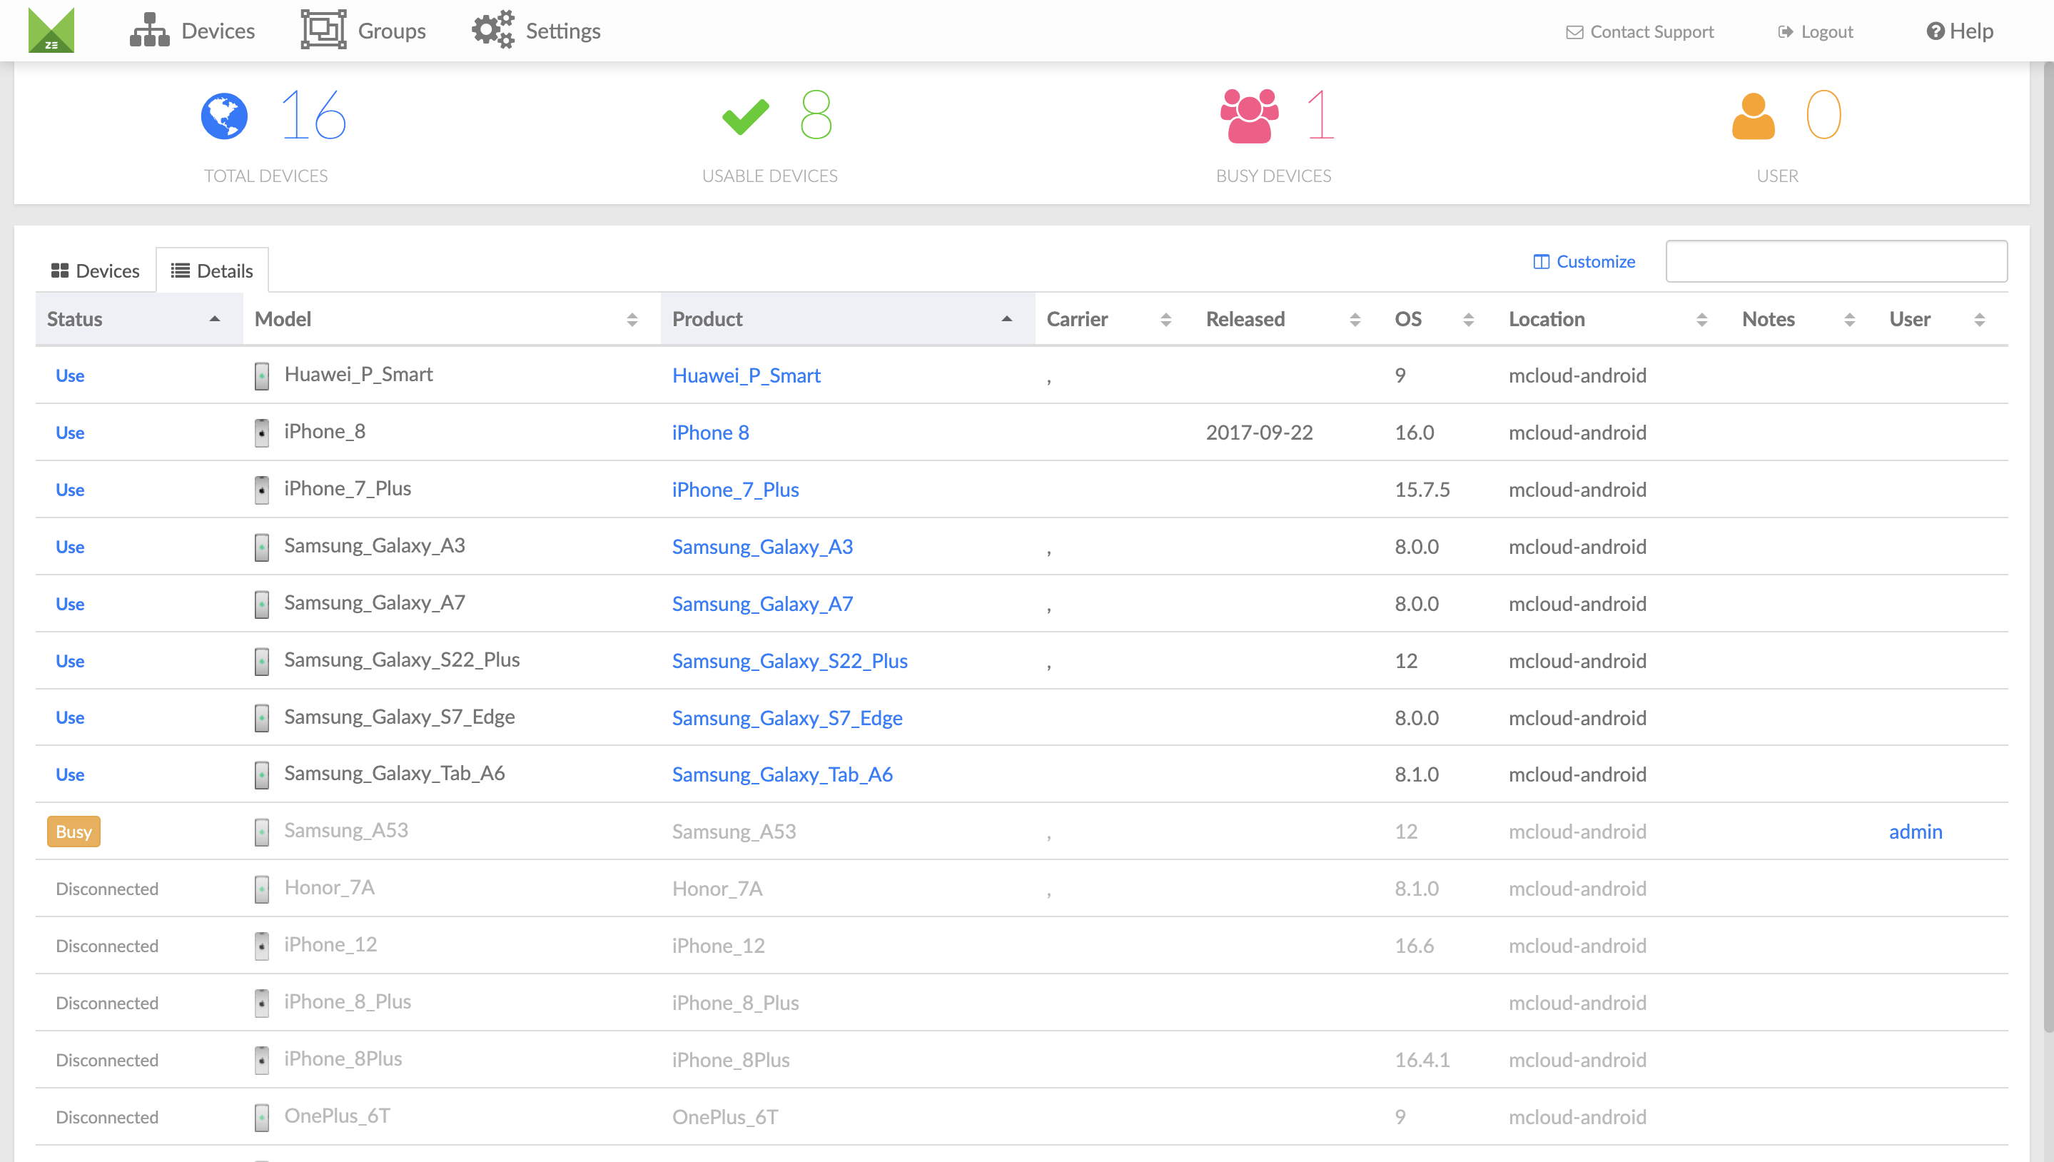Viewport: 2054px width, 1162px height.
Task: Open the Huawei_P_Smart product link
Action: (746, 376)
